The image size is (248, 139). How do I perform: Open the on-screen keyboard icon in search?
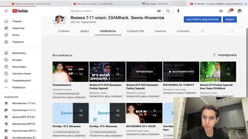(159, 11)
